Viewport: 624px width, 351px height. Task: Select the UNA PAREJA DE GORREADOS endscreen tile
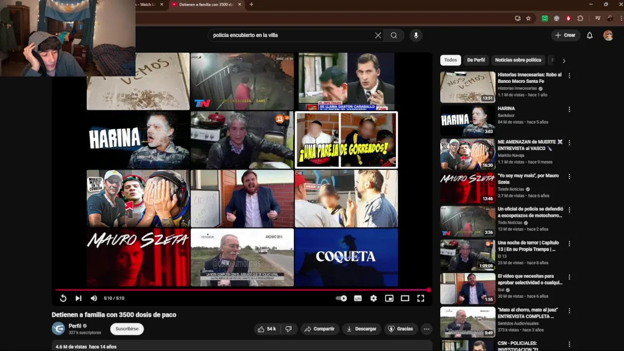pyautogui.click(x=346, y=140)
